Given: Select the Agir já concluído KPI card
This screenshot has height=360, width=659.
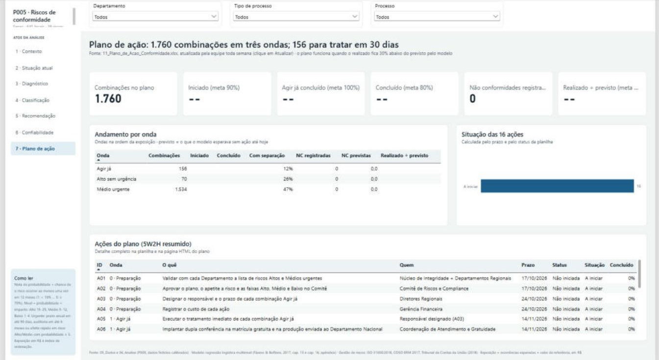Looking at the screenshot, I should pyautogui.click(x=320, y=94).
